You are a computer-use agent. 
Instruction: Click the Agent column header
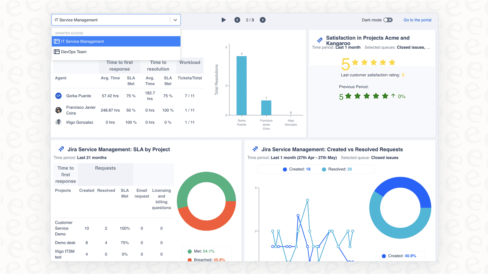click(61, 78)
